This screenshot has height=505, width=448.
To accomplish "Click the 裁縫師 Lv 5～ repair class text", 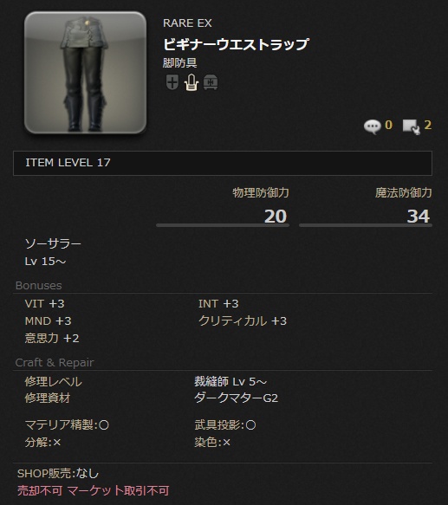I will 230,382.
